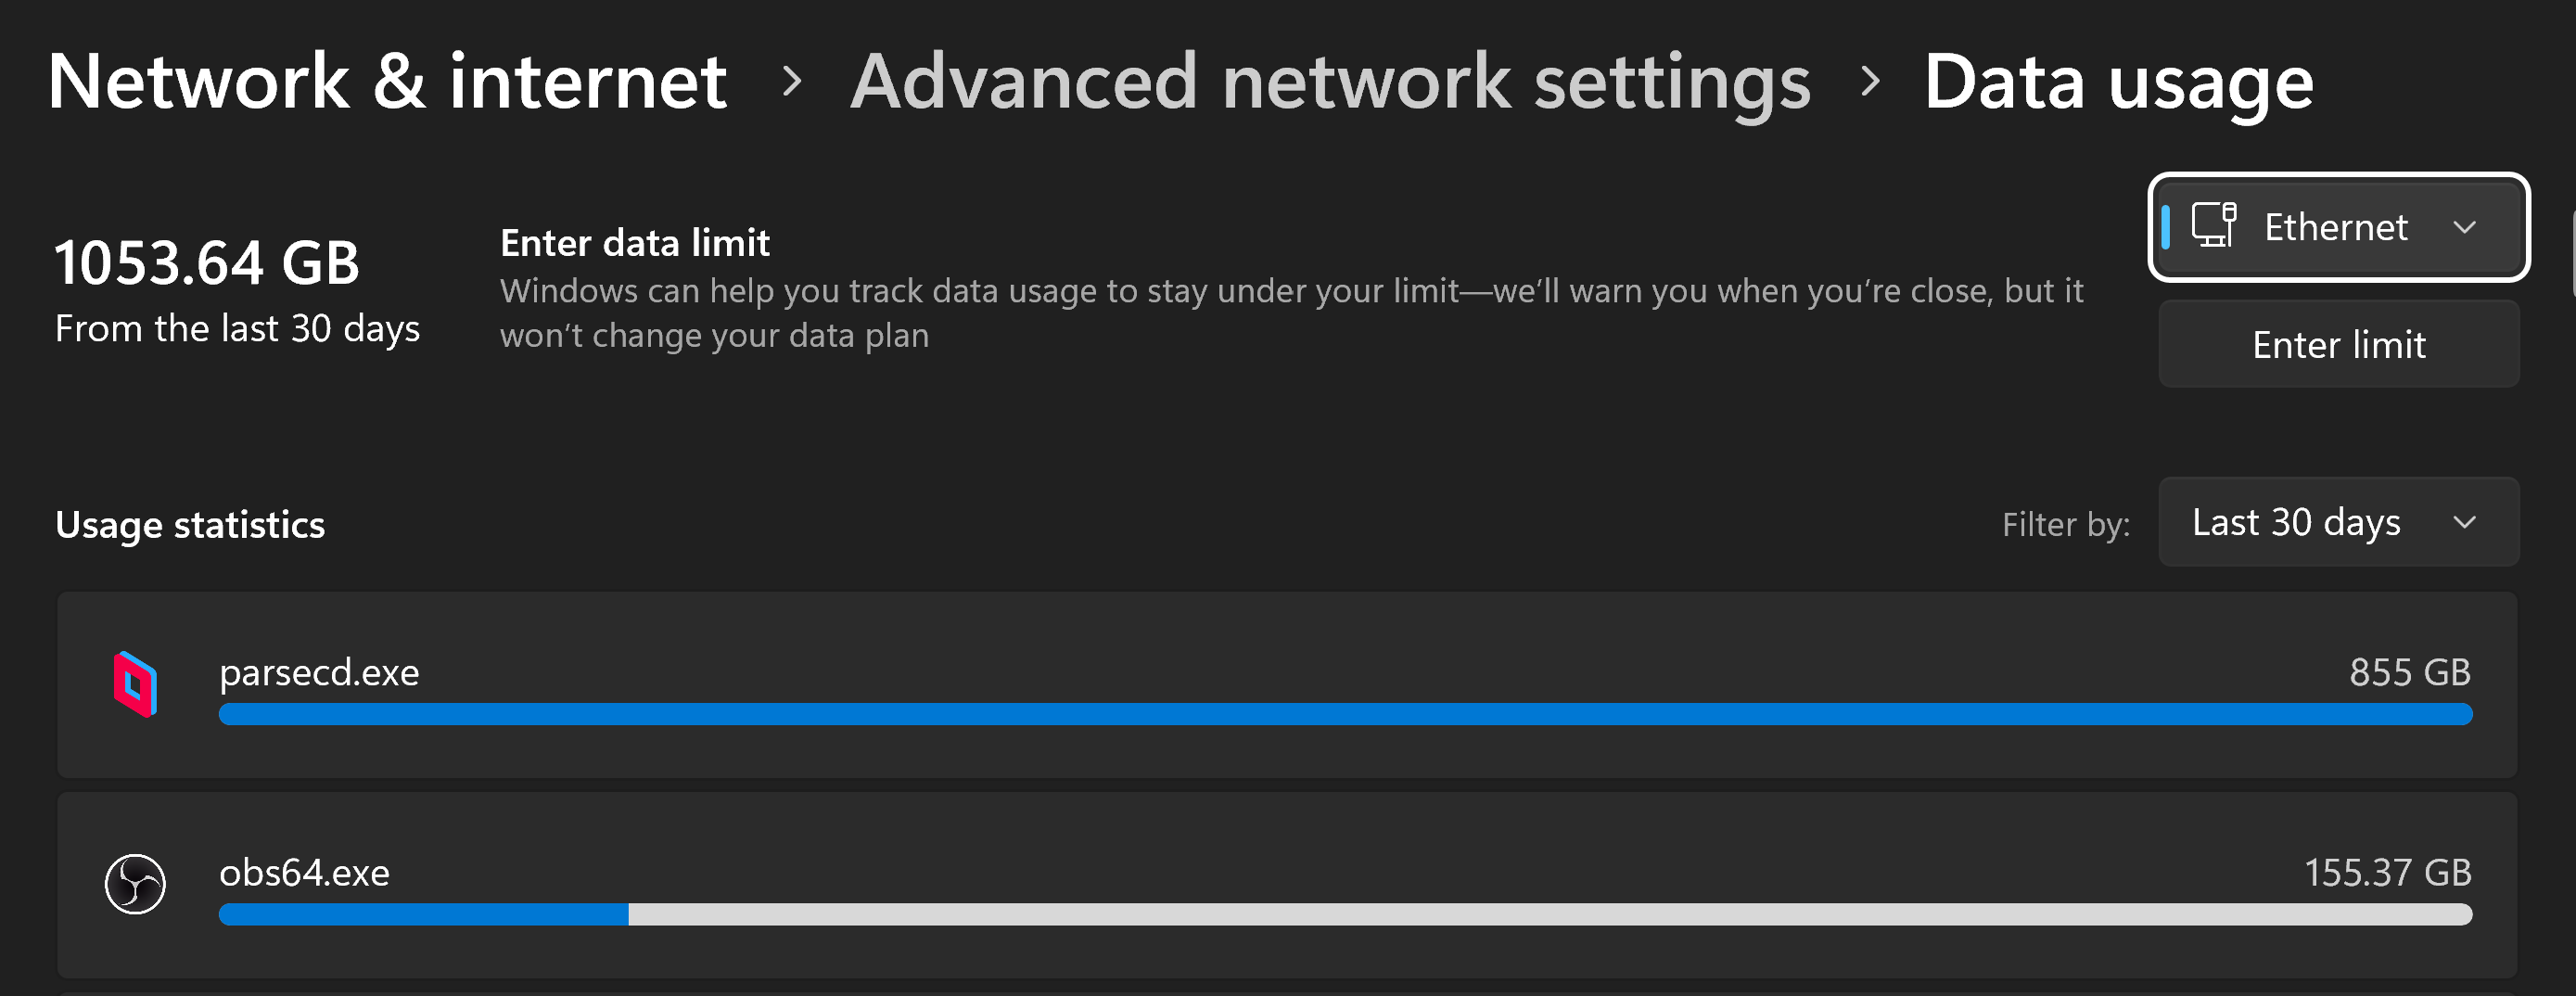Viewport: 2576px width, 996px height.
Task: Click the Parsec app icon
Action: pos(136,685)
